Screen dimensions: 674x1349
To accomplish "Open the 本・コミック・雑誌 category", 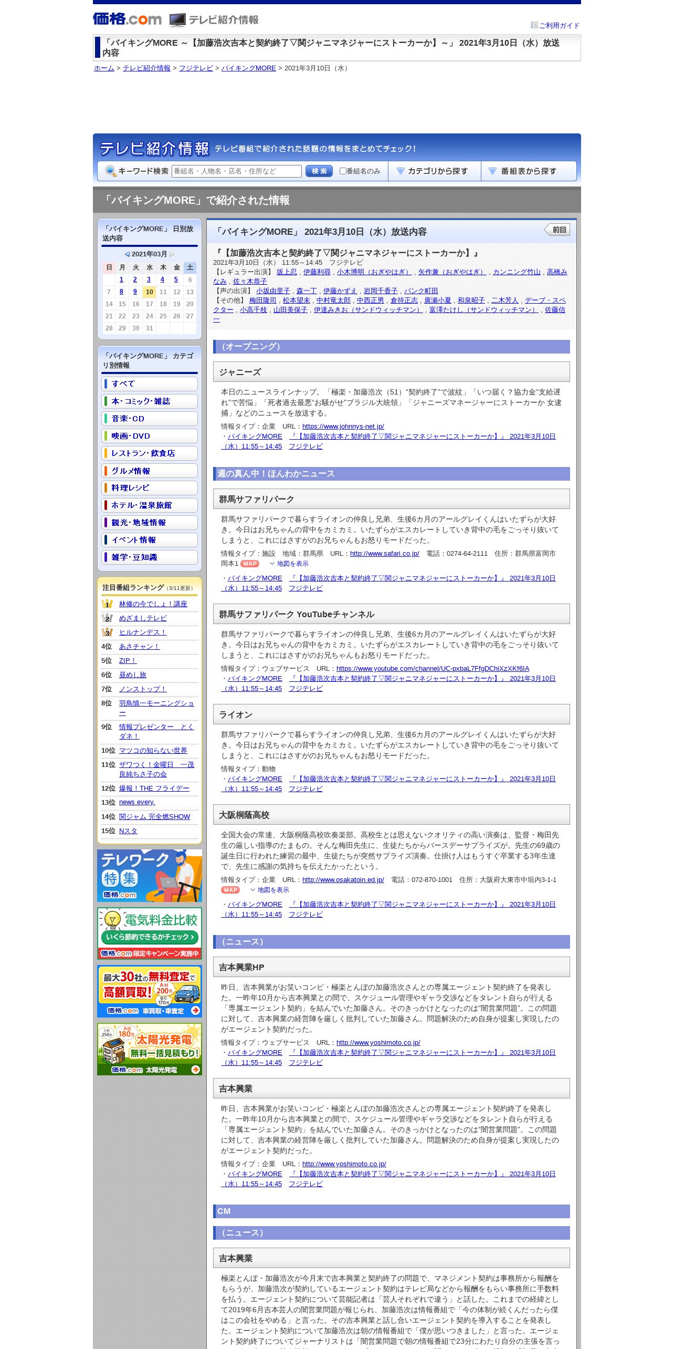I will click(150, 401).
